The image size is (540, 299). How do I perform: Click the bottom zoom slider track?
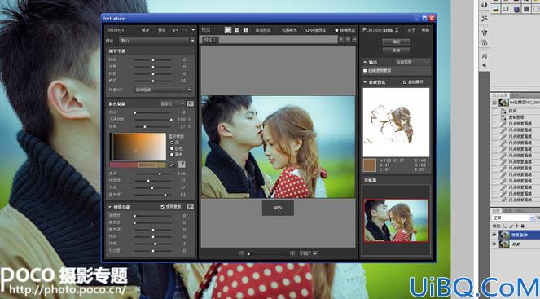point(267,254)
